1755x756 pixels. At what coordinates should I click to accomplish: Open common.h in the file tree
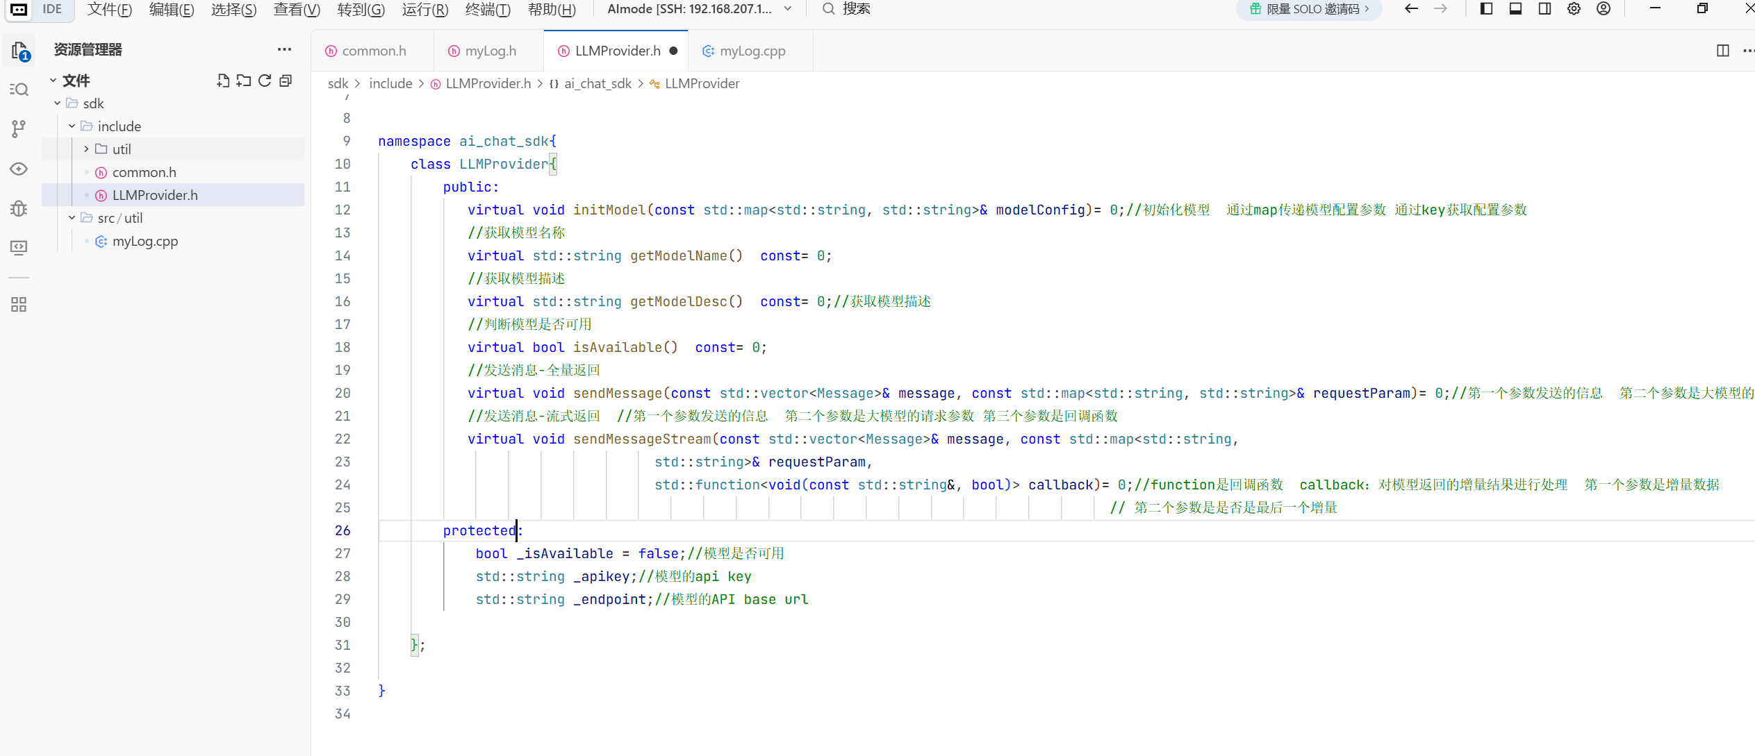144,172
